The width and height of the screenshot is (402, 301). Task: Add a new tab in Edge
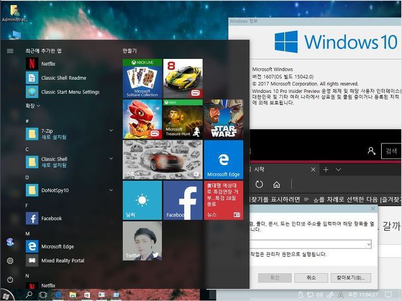tap(325, 169)
